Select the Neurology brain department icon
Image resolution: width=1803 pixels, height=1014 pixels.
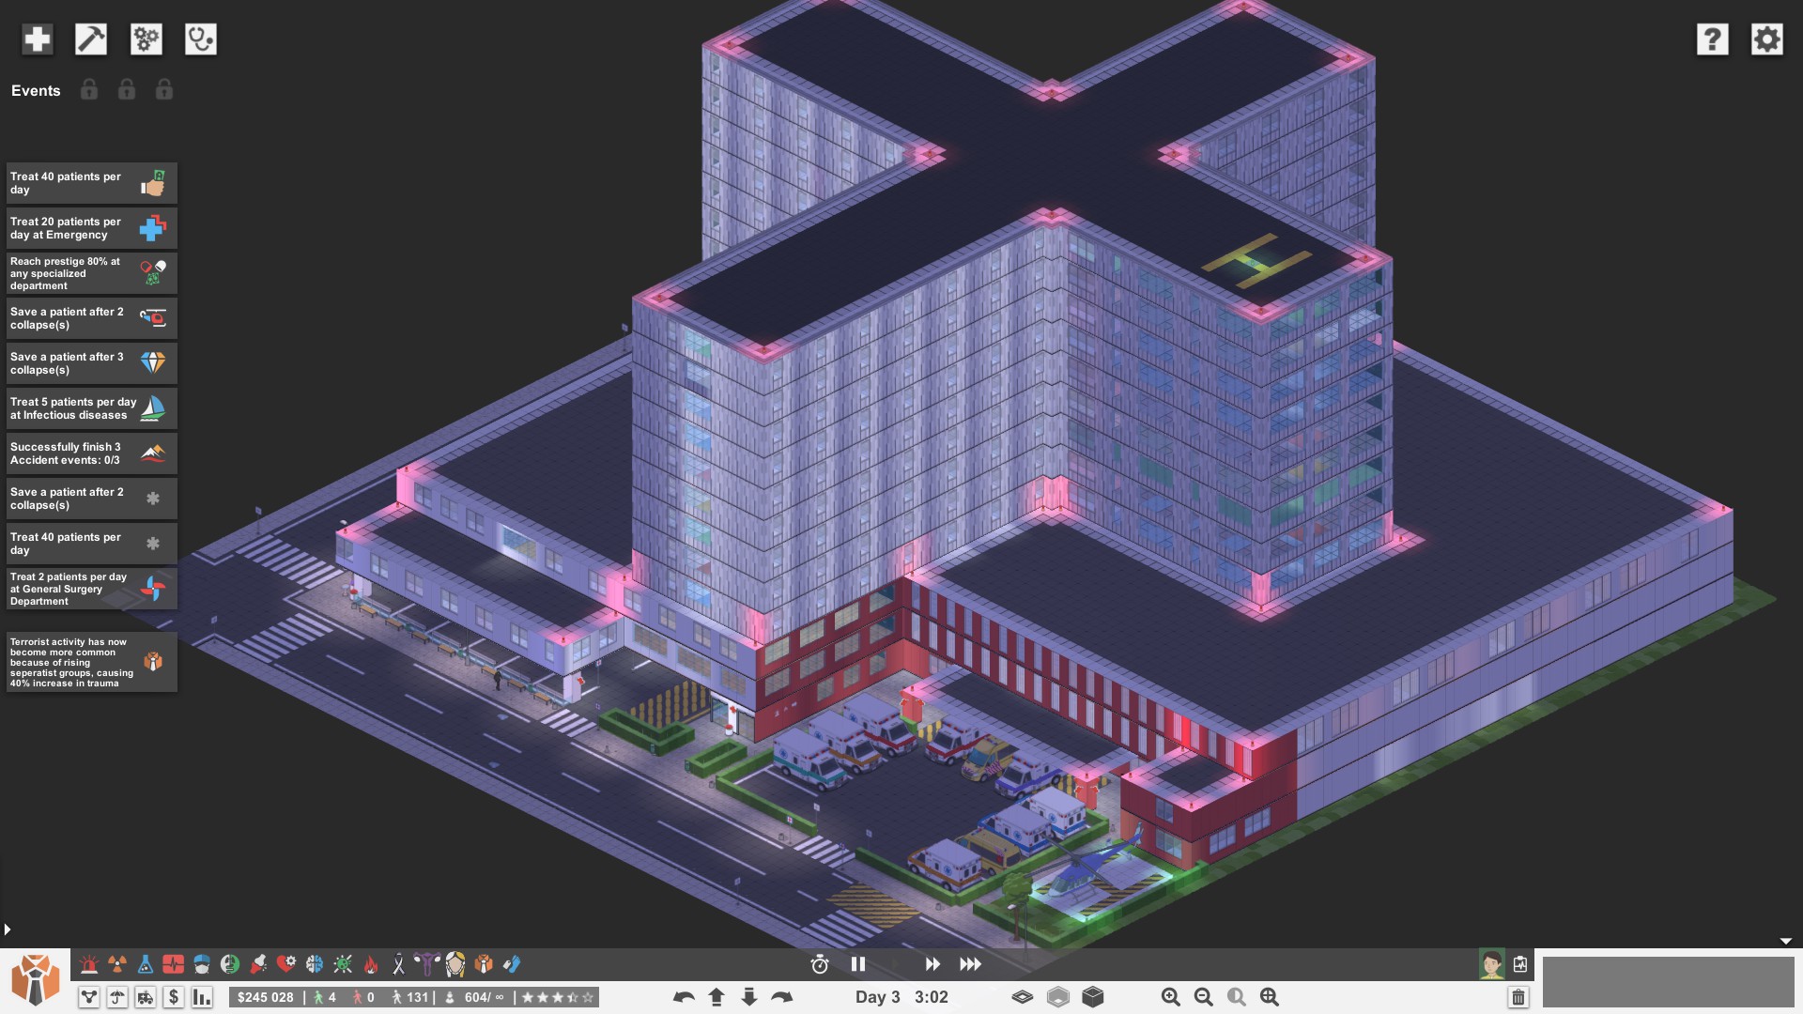click(315, 964)
